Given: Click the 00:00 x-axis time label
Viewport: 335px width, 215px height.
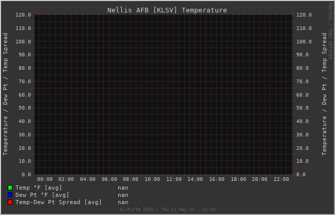Looking at the screenshot, I should (45, 179).
